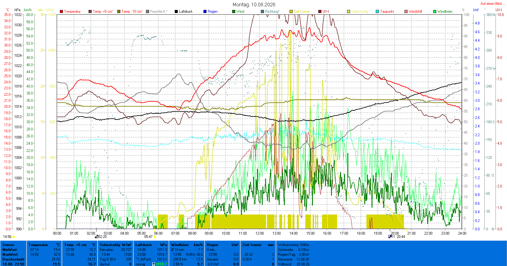Click the Temperatur °C table header
507x266 pixels.
44,245
